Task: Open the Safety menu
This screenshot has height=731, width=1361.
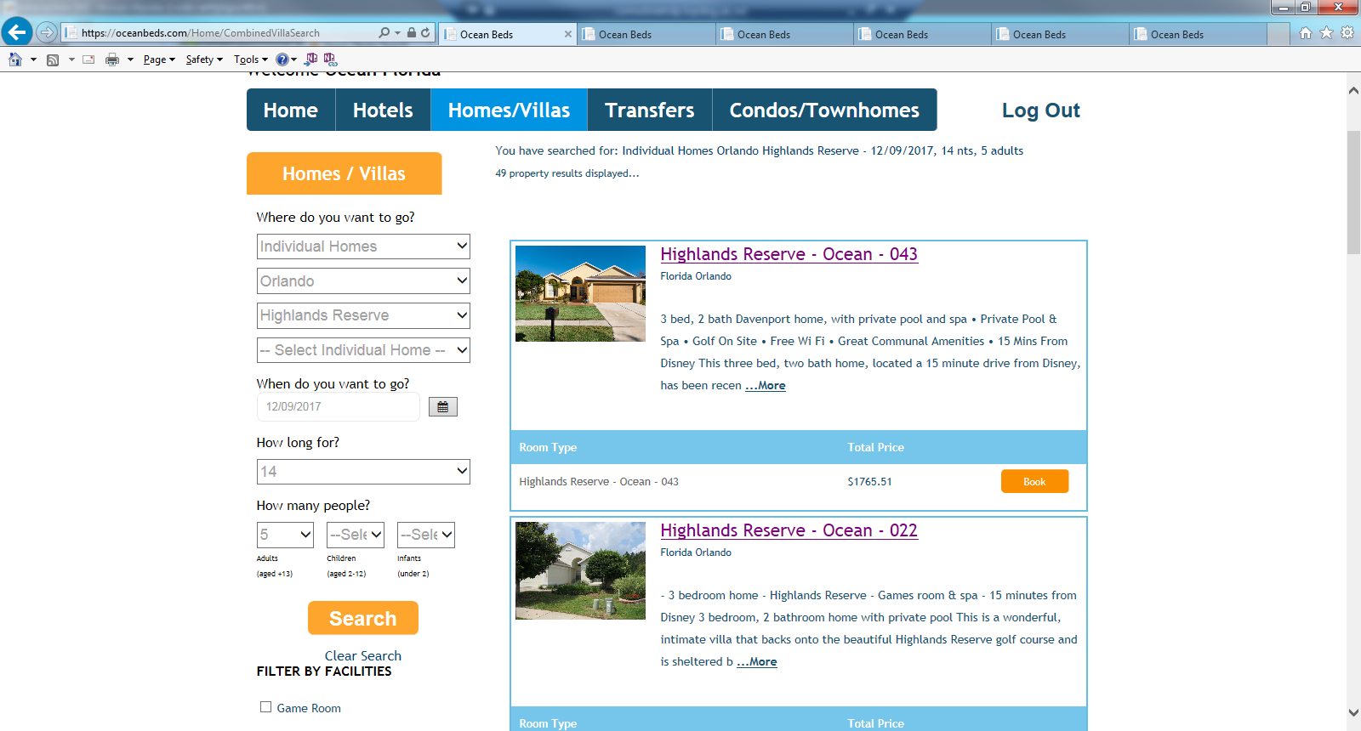Action: pyautogui.click(x=204, y=59)
